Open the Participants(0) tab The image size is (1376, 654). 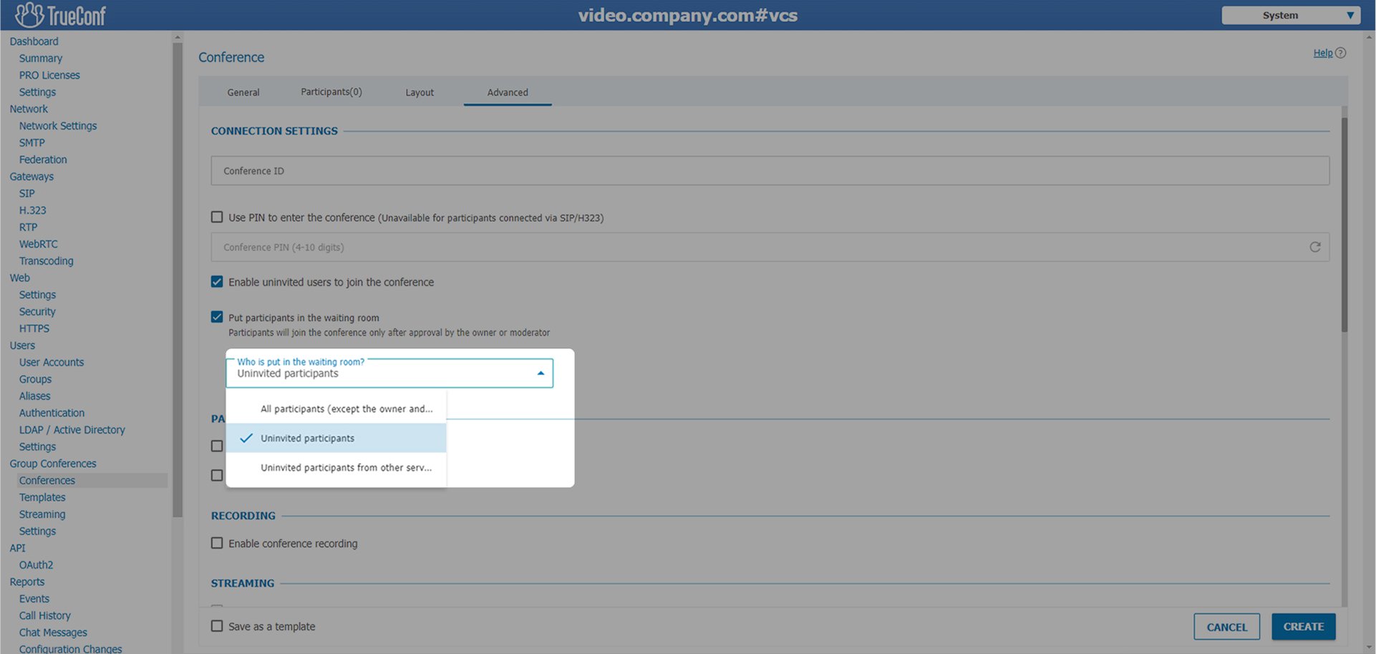(331, 92)
